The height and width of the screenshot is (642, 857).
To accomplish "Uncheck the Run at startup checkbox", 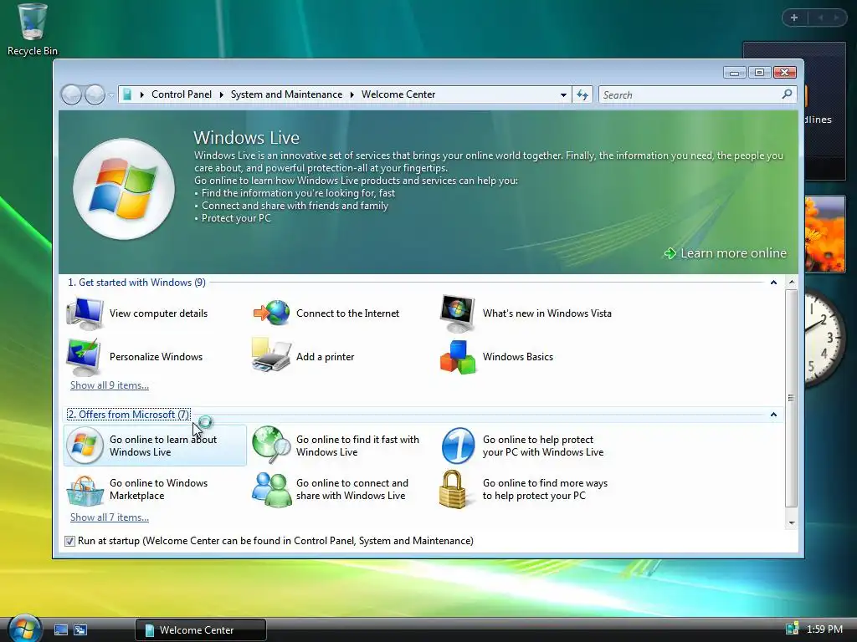I will 69,541.
